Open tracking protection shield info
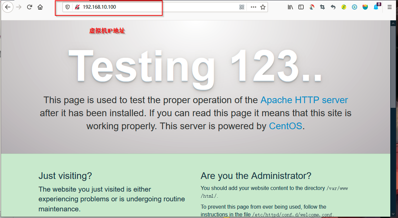The width and height of the screenshot is (398, 218). click(68, 7)
